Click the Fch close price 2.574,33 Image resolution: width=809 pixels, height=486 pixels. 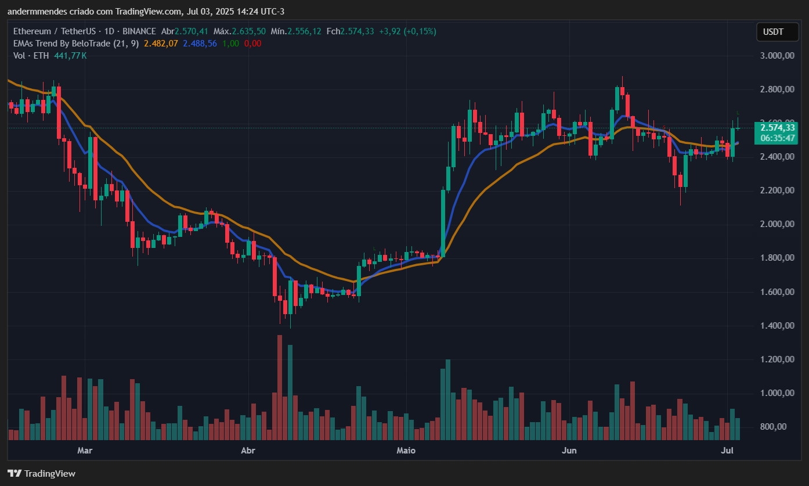tap(357, 31)
